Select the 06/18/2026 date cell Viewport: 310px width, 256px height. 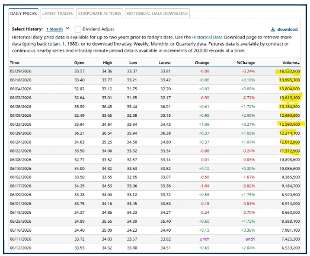click(x=21, y=80)
